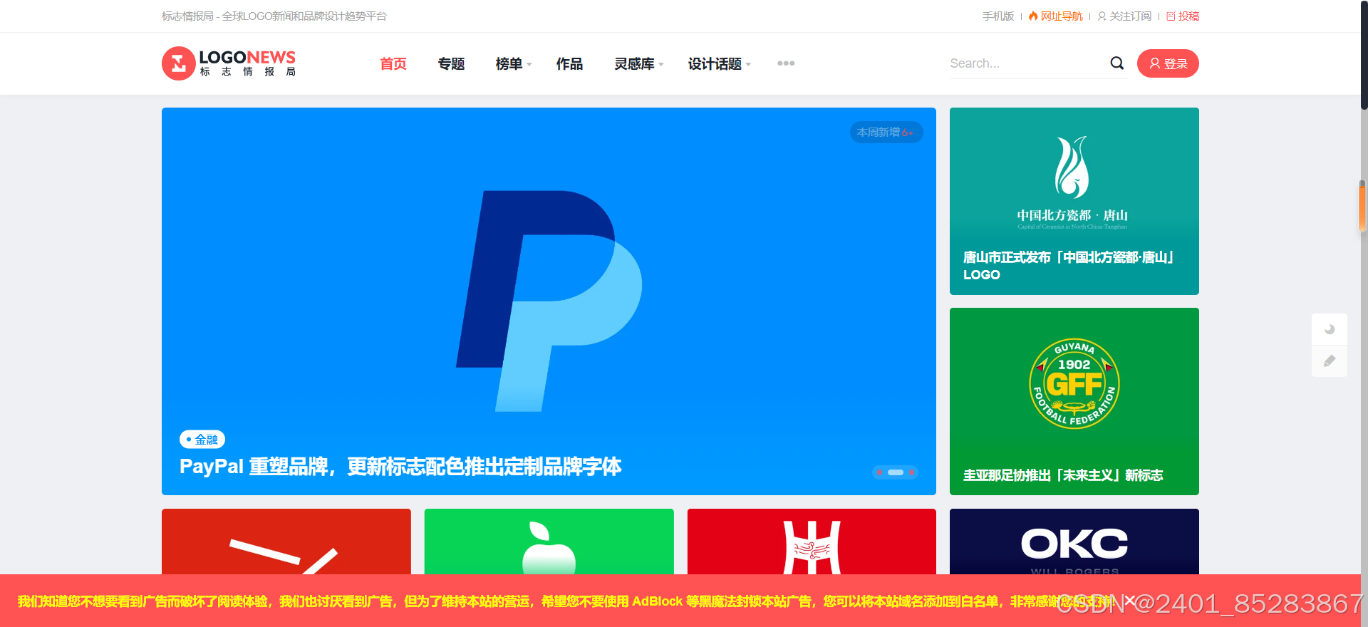Expand the 设计话题 dropdown menu
Screen dimensions: 1368x627
(x=720, y=63)
